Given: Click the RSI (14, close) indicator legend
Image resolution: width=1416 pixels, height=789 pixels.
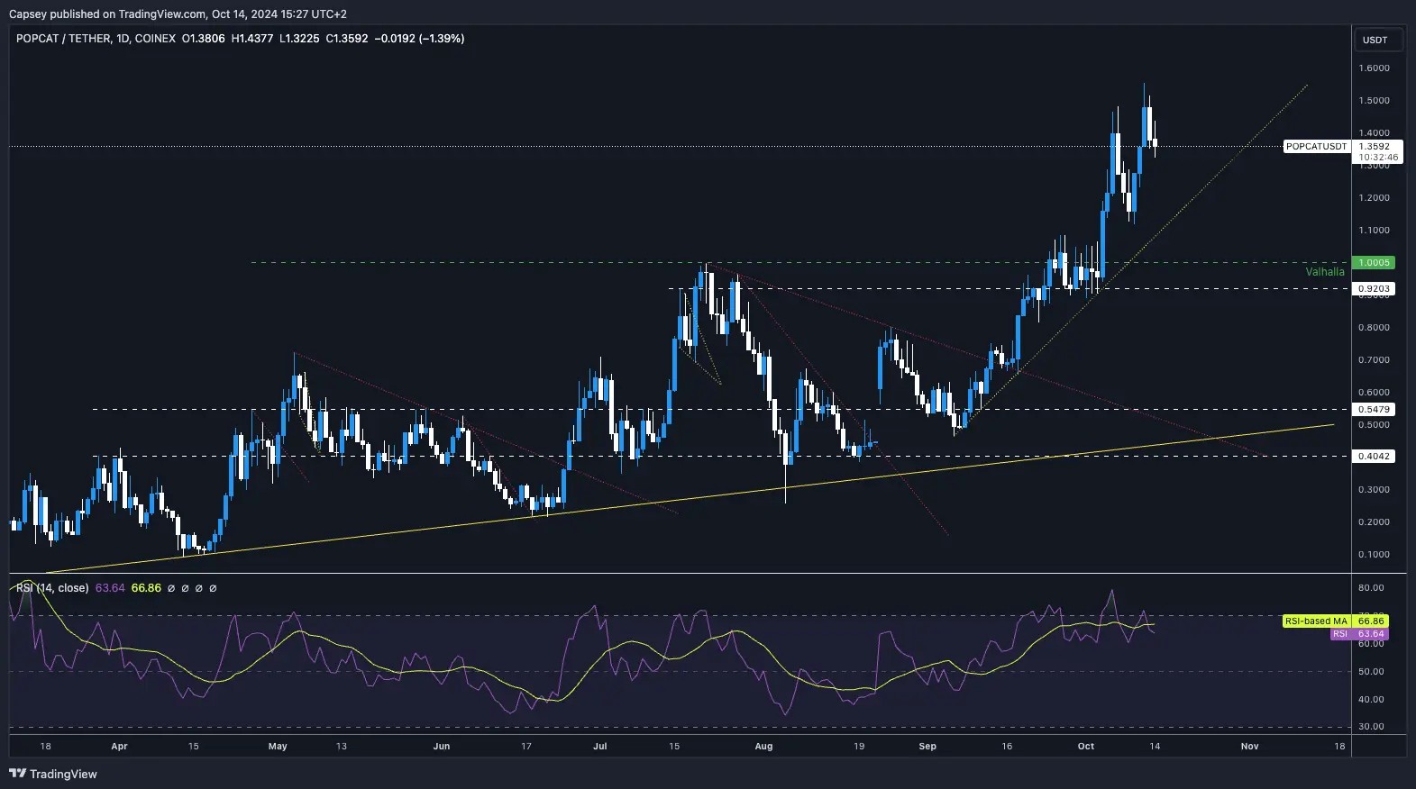Looking at the screenshot, I should click(52, 588).
